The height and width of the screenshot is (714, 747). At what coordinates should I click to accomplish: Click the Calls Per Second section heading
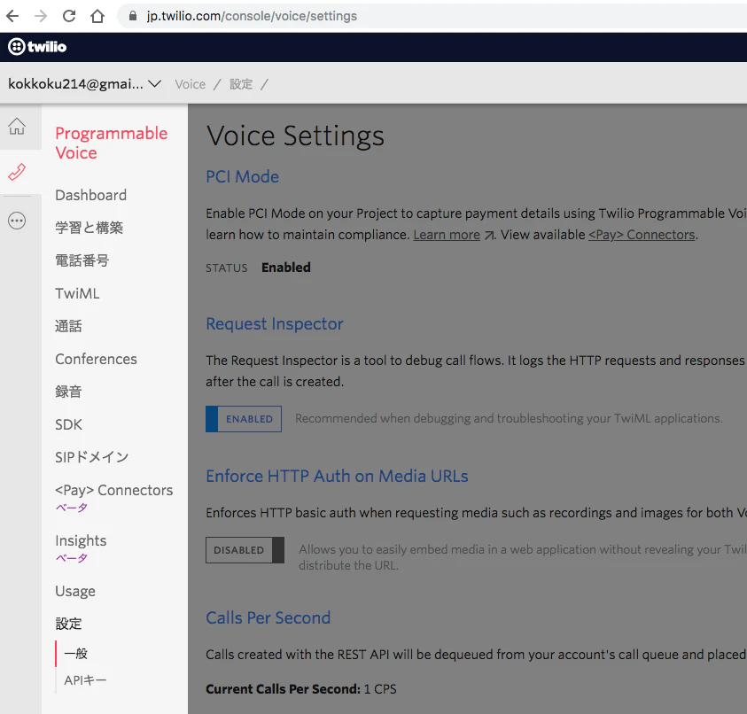pyautogui.click(x=268, y=617)
